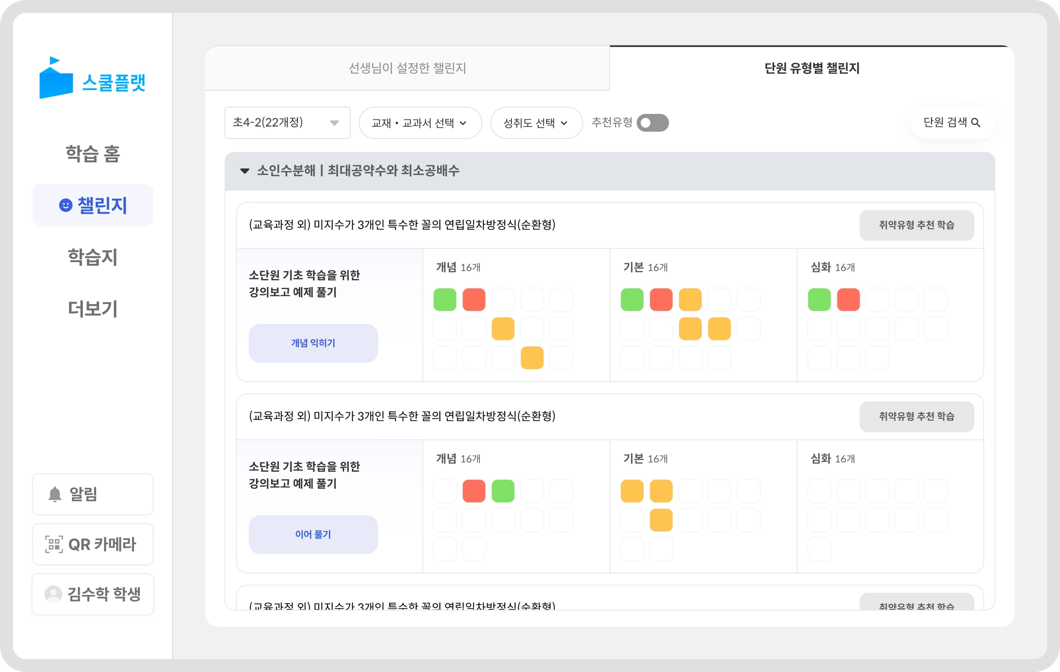Click the magnifier icon in 단원 검색
Screen dimensions: 1060x672
[x=976, y=123]
